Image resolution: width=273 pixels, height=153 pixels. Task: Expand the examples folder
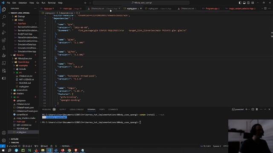(x=23, y=65)
